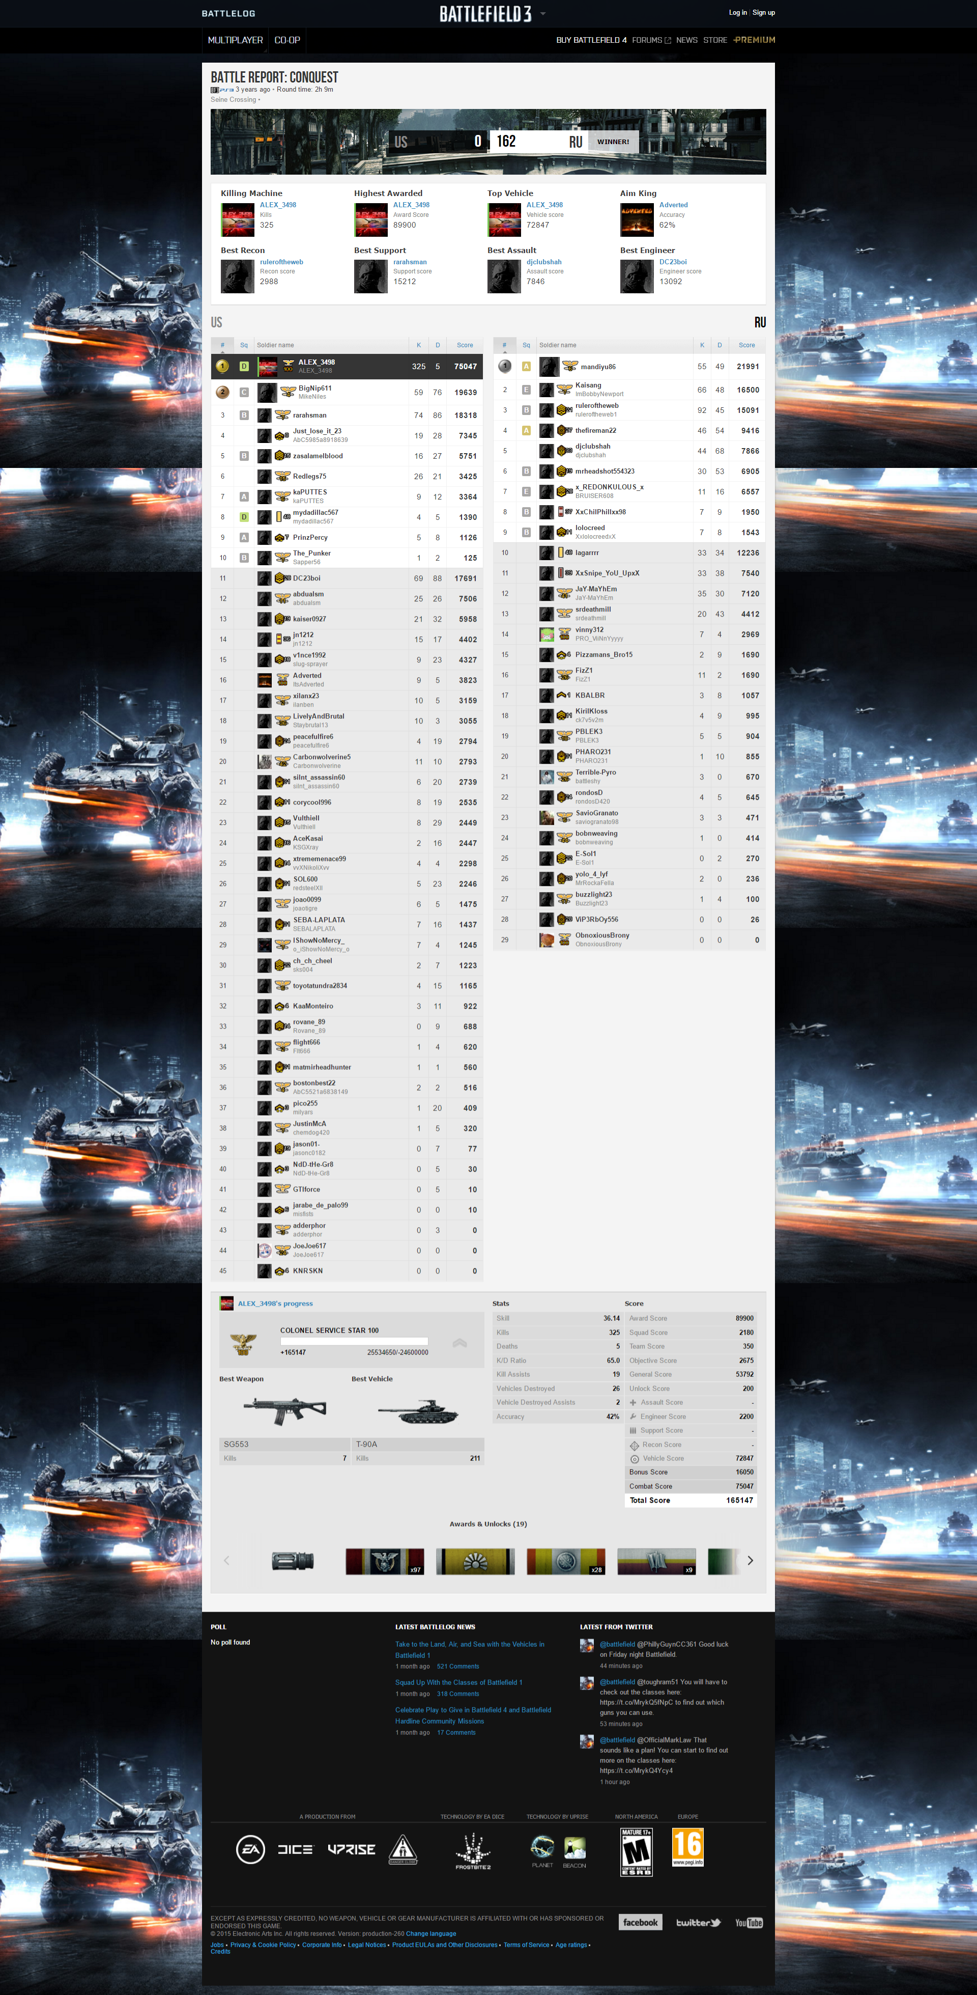977x1995 pixels.
Task: Click squad C badge on BigNip611 row
Action: click(244, 393)
